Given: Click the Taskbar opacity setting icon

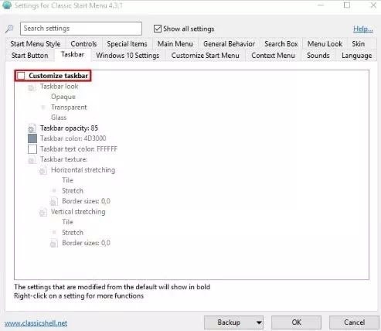Looking at the screenshot, I should tap(32, 128).
